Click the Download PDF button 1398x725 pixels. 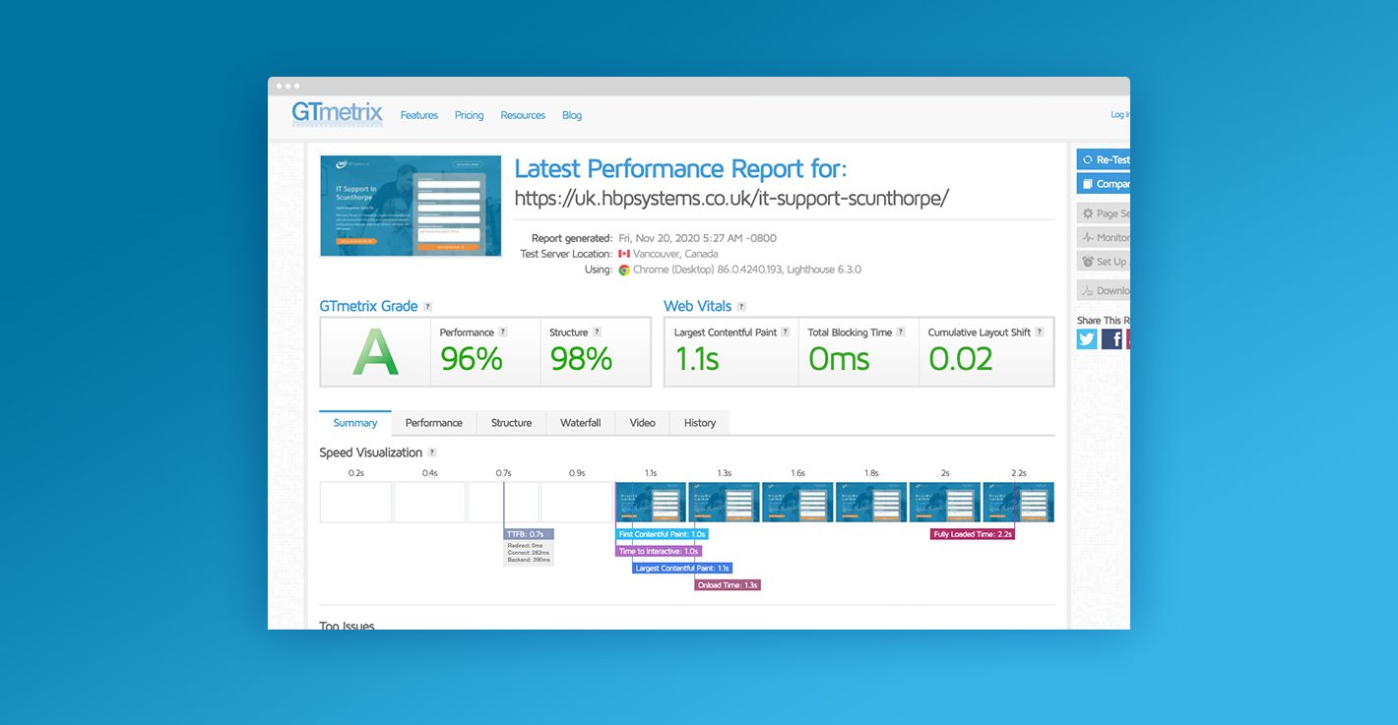point(1104,290)
